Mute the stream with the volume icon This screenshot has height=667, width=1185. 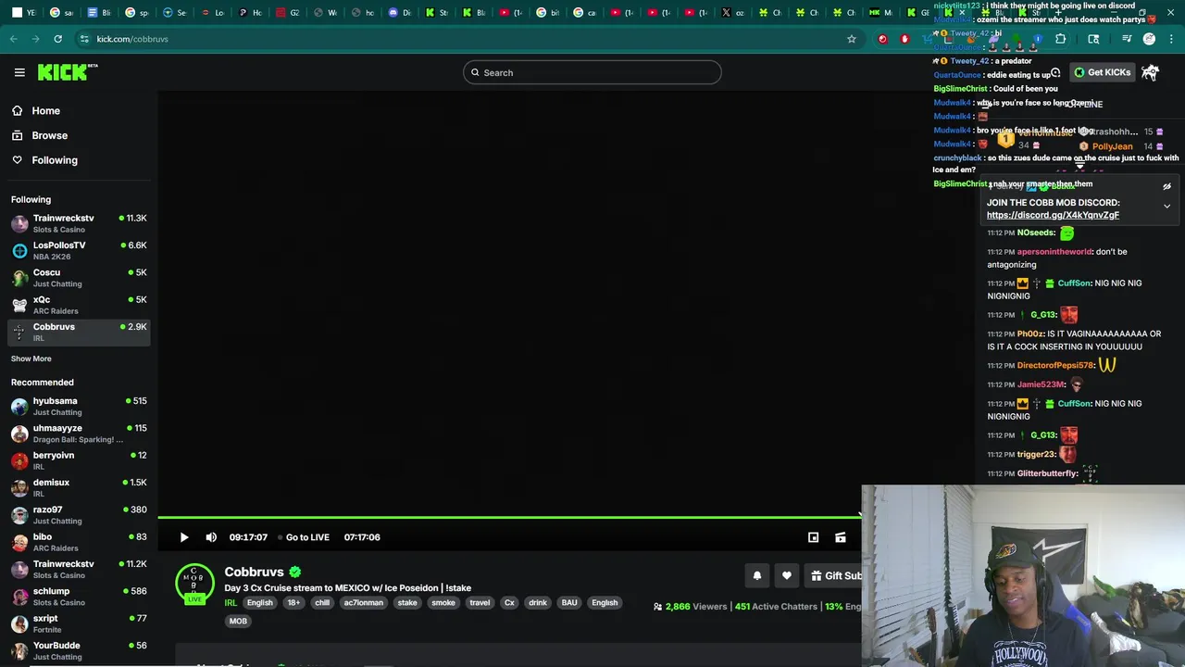211,537
